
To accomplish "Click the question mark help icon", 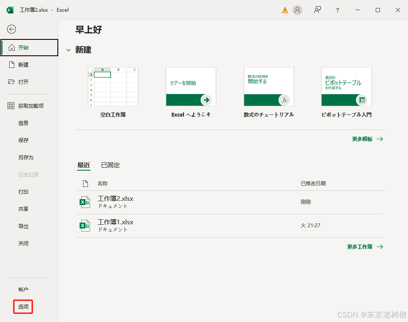I will tap(337, 10).
